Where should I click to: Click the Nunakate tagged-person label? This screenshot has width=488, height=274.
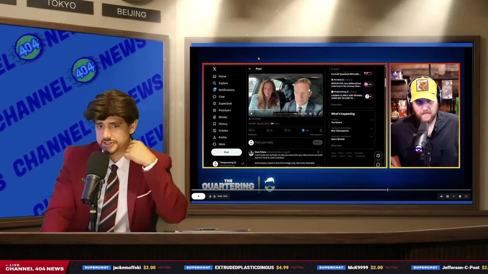256,119
